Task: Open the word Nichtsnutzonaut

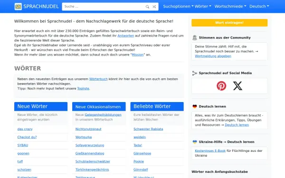Action: (x=88, y=129)
